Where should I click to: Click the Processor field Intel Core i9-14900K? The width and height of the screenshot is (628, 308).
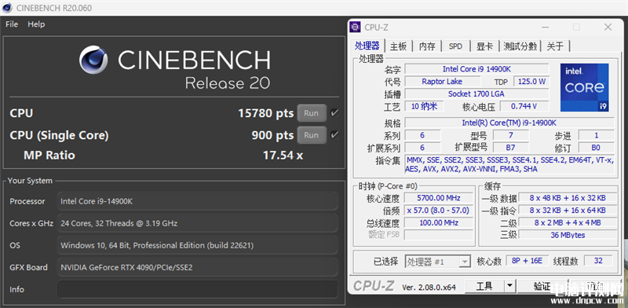pos(198,201)
